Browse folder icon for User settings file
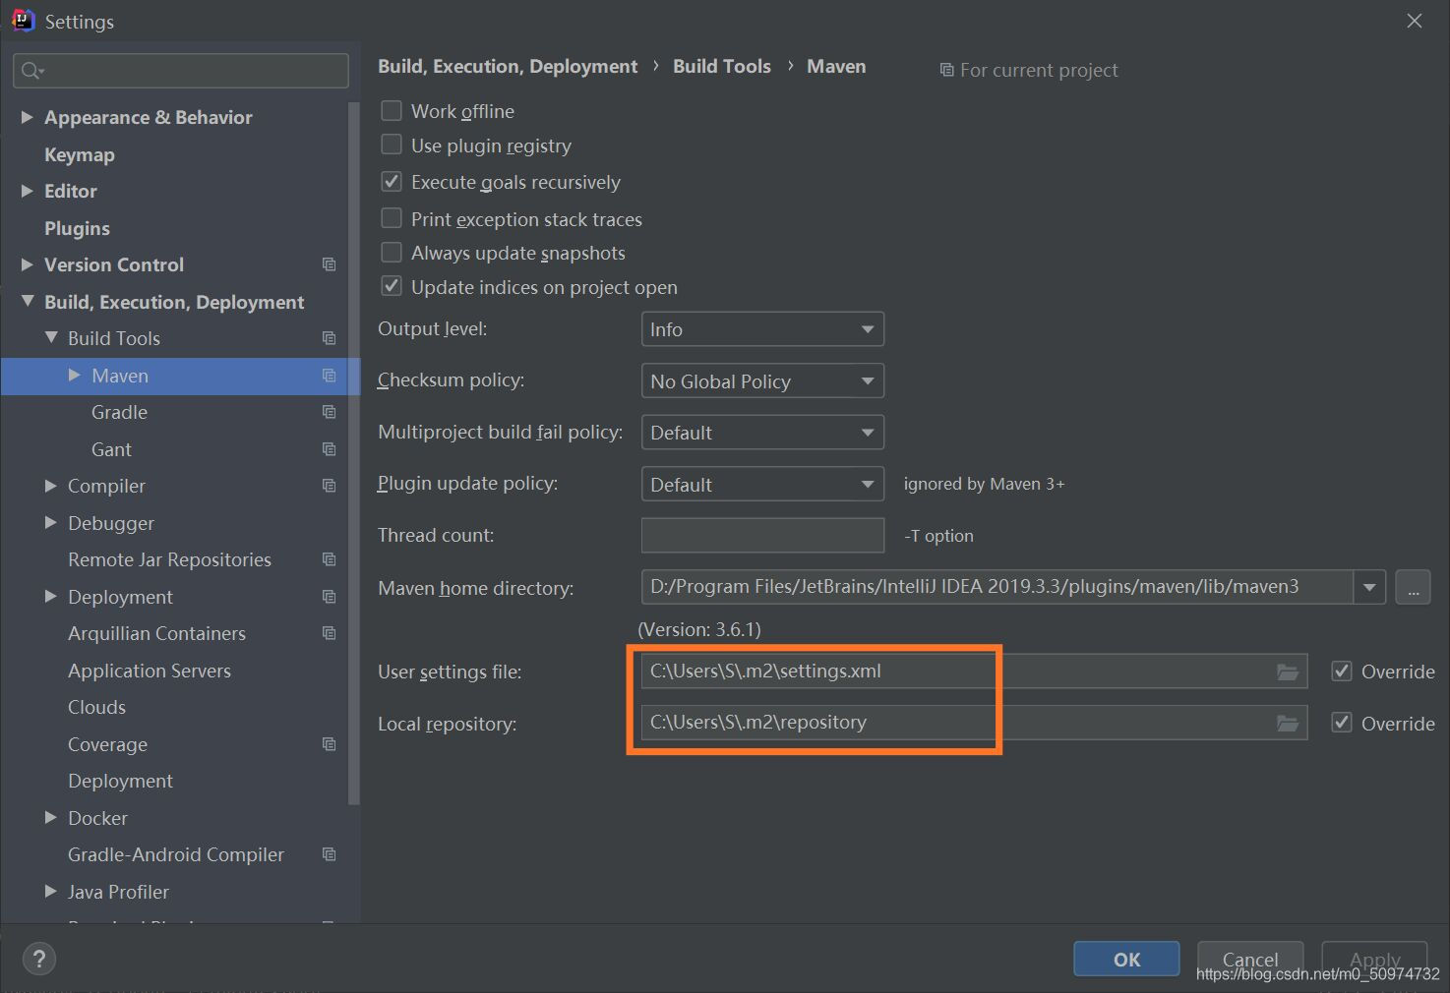The width and height of the screenshot is (1450, 993). 1287,672
